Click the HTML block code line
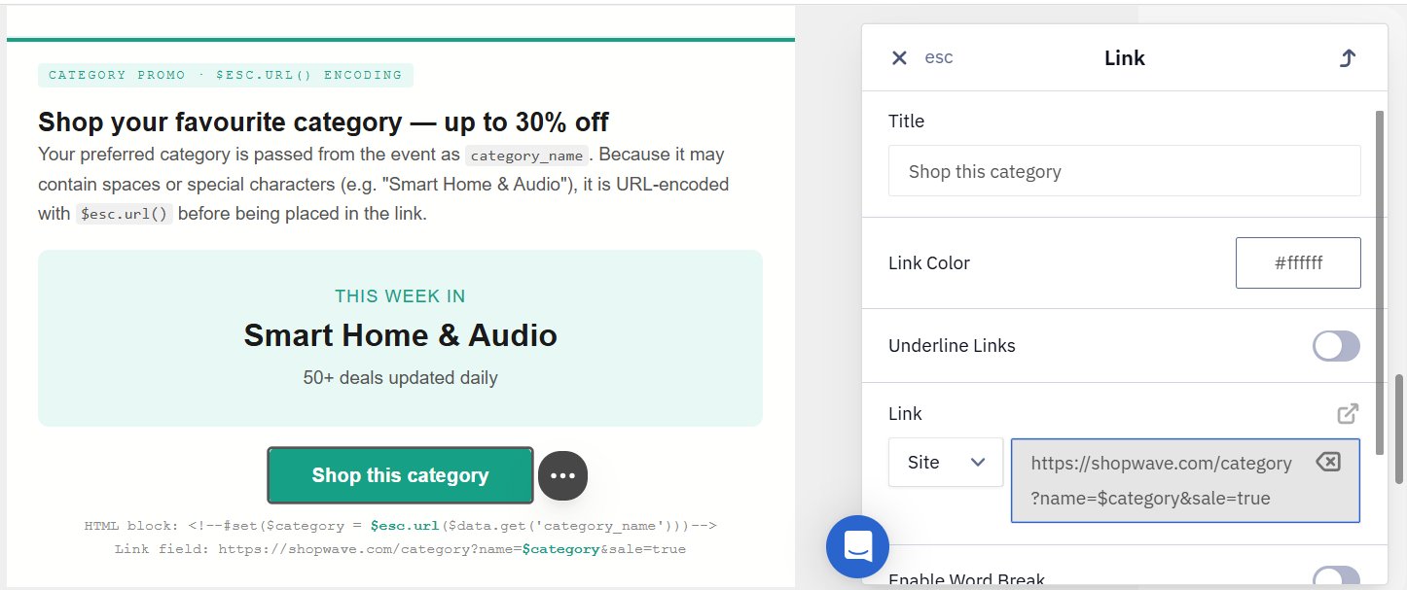1407x590 pixels. [x=400, y=526]
